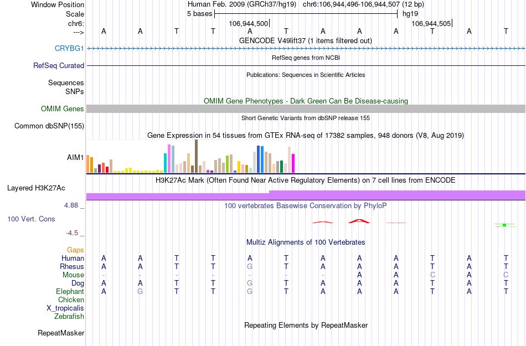Open the RefSeq Curated track label

[x=58, y=65]
